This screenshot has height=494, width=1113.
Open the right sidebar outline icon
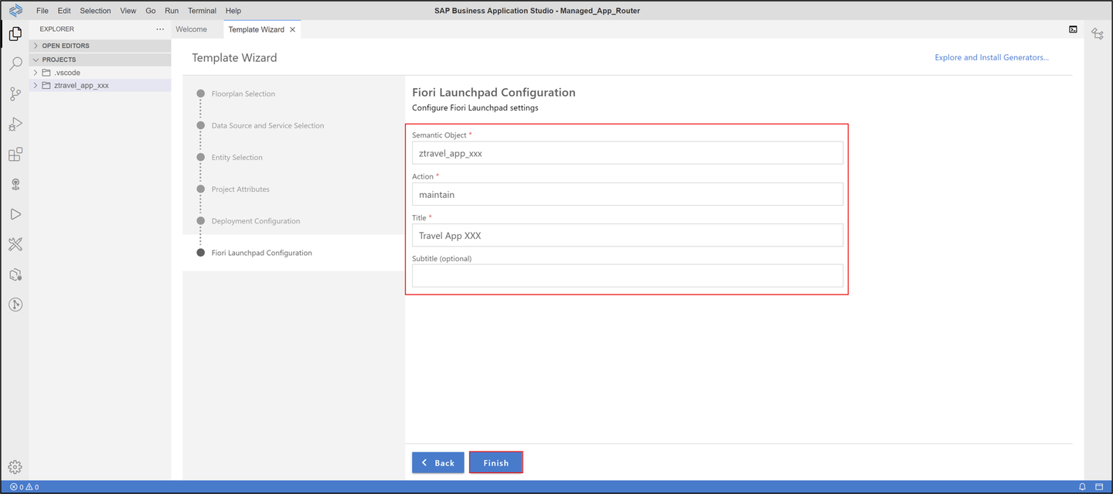(x=1098, y=33)
